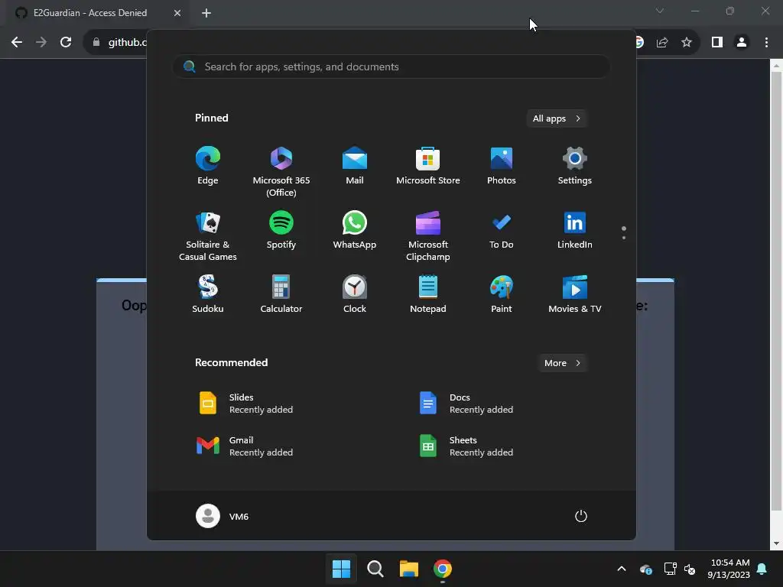Expand the All apps list
This screenshot has width=783, height=587.
(x=557, y=118)
